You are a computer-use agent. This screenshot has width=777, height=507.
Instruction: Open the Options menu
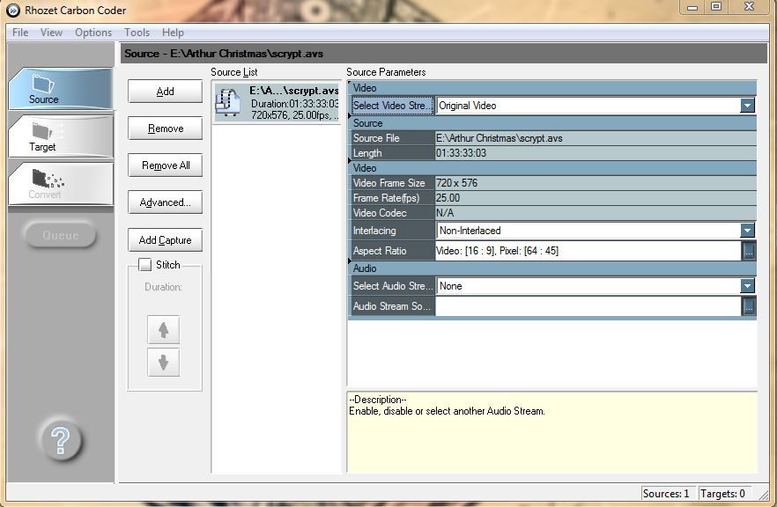pos(93,33)
